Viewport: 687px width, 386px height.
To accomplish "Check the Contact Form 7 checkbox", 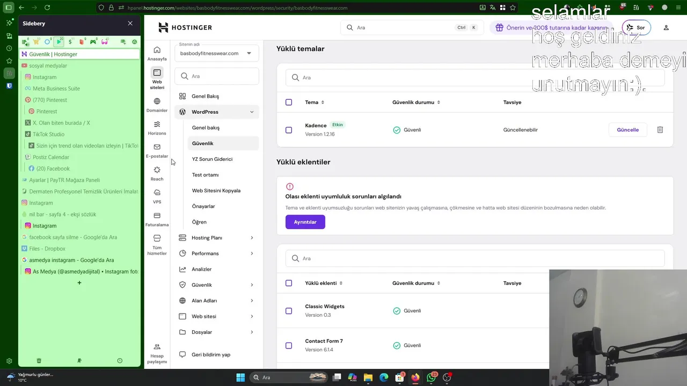I will tap(289, 346).
